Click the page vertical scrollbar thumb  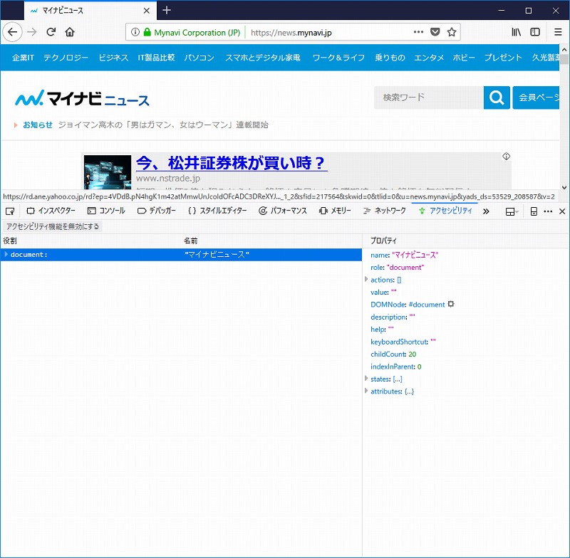tap(564, 59)
